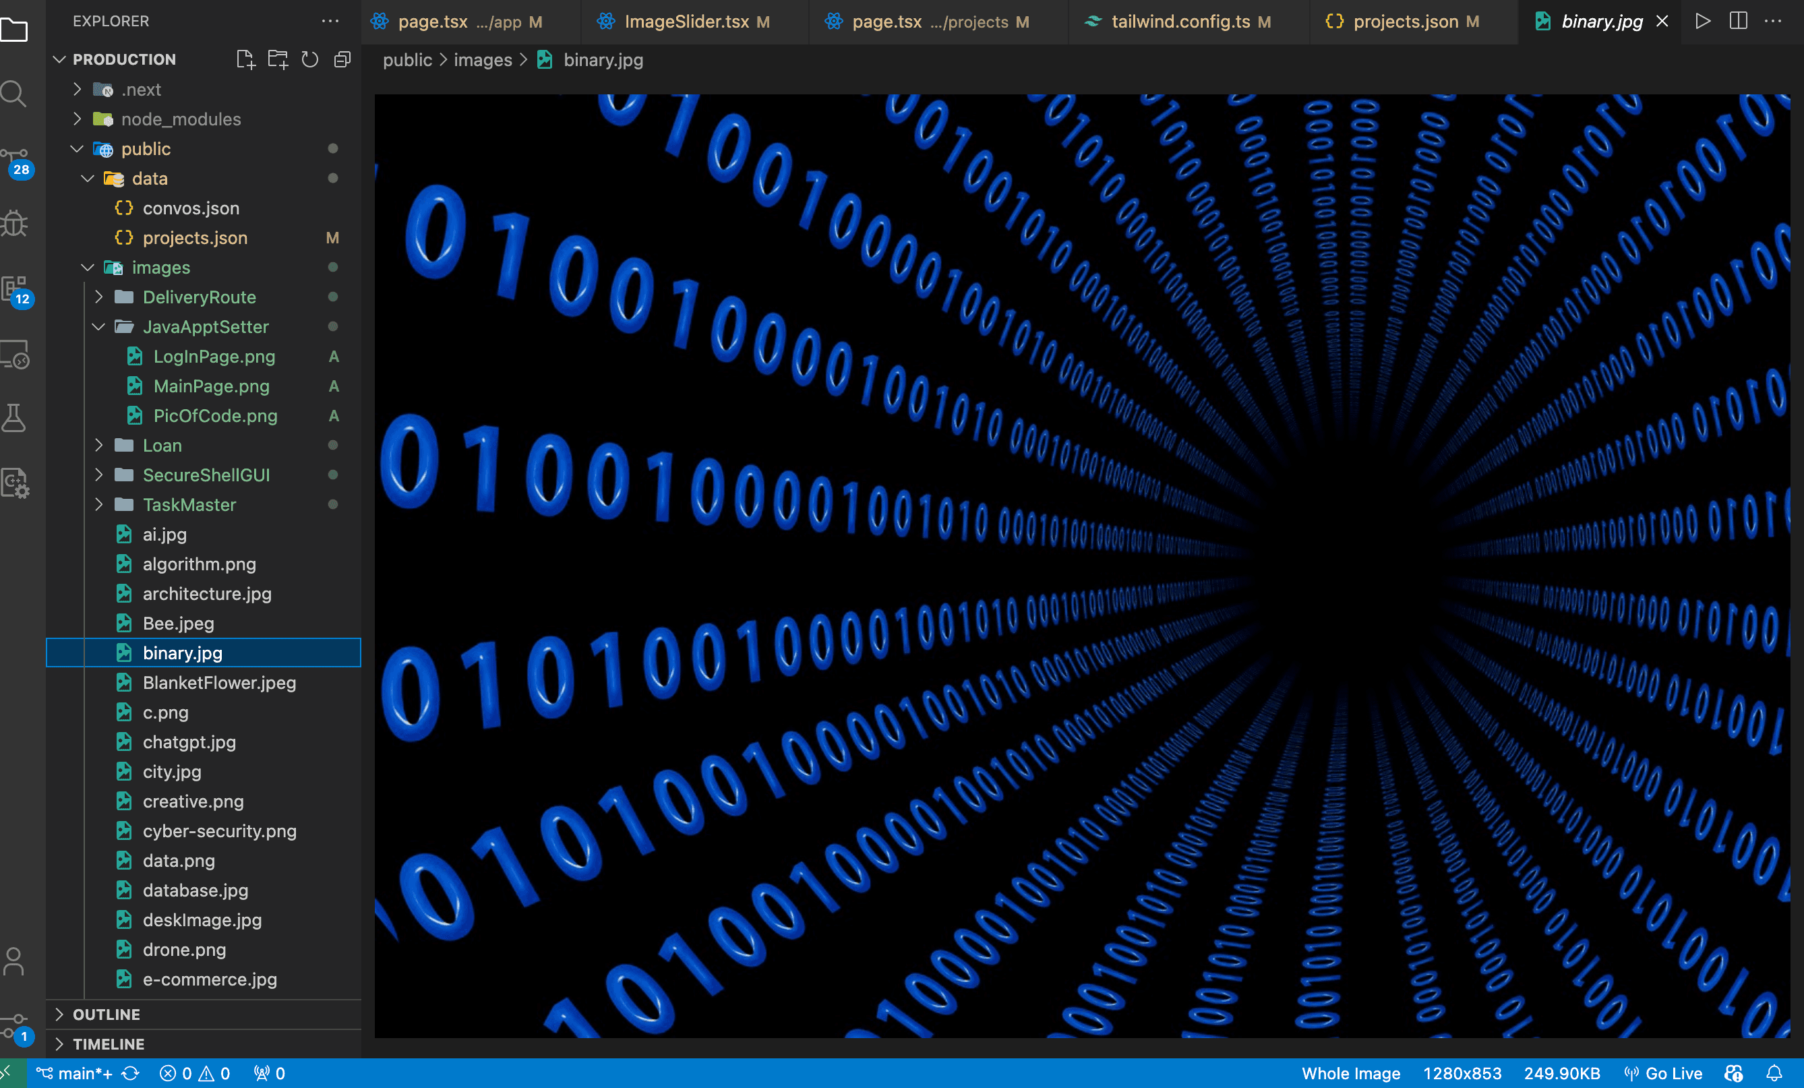Click the New Folder icon in Explorer
Viewport: 1804px width, 1088px height.
(278, 59)
